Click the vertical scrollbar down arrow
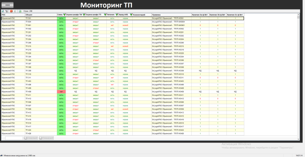 [x=299, y=139]
